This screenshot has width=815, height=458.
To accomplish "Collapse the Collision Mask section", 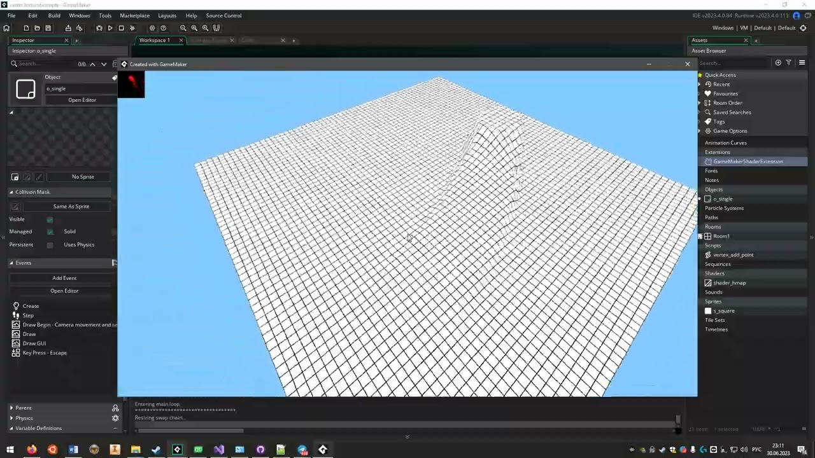I will 11,192.
